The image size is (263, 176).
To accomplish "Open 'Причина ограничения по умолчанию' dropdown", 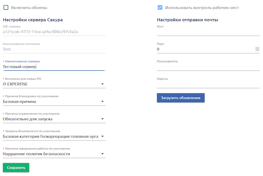I will tap(103, 119).
